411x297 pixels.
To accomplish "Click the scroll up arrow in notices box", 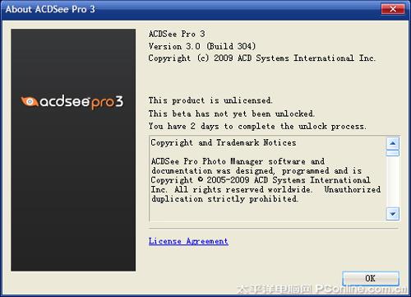I will click(393, 143).
